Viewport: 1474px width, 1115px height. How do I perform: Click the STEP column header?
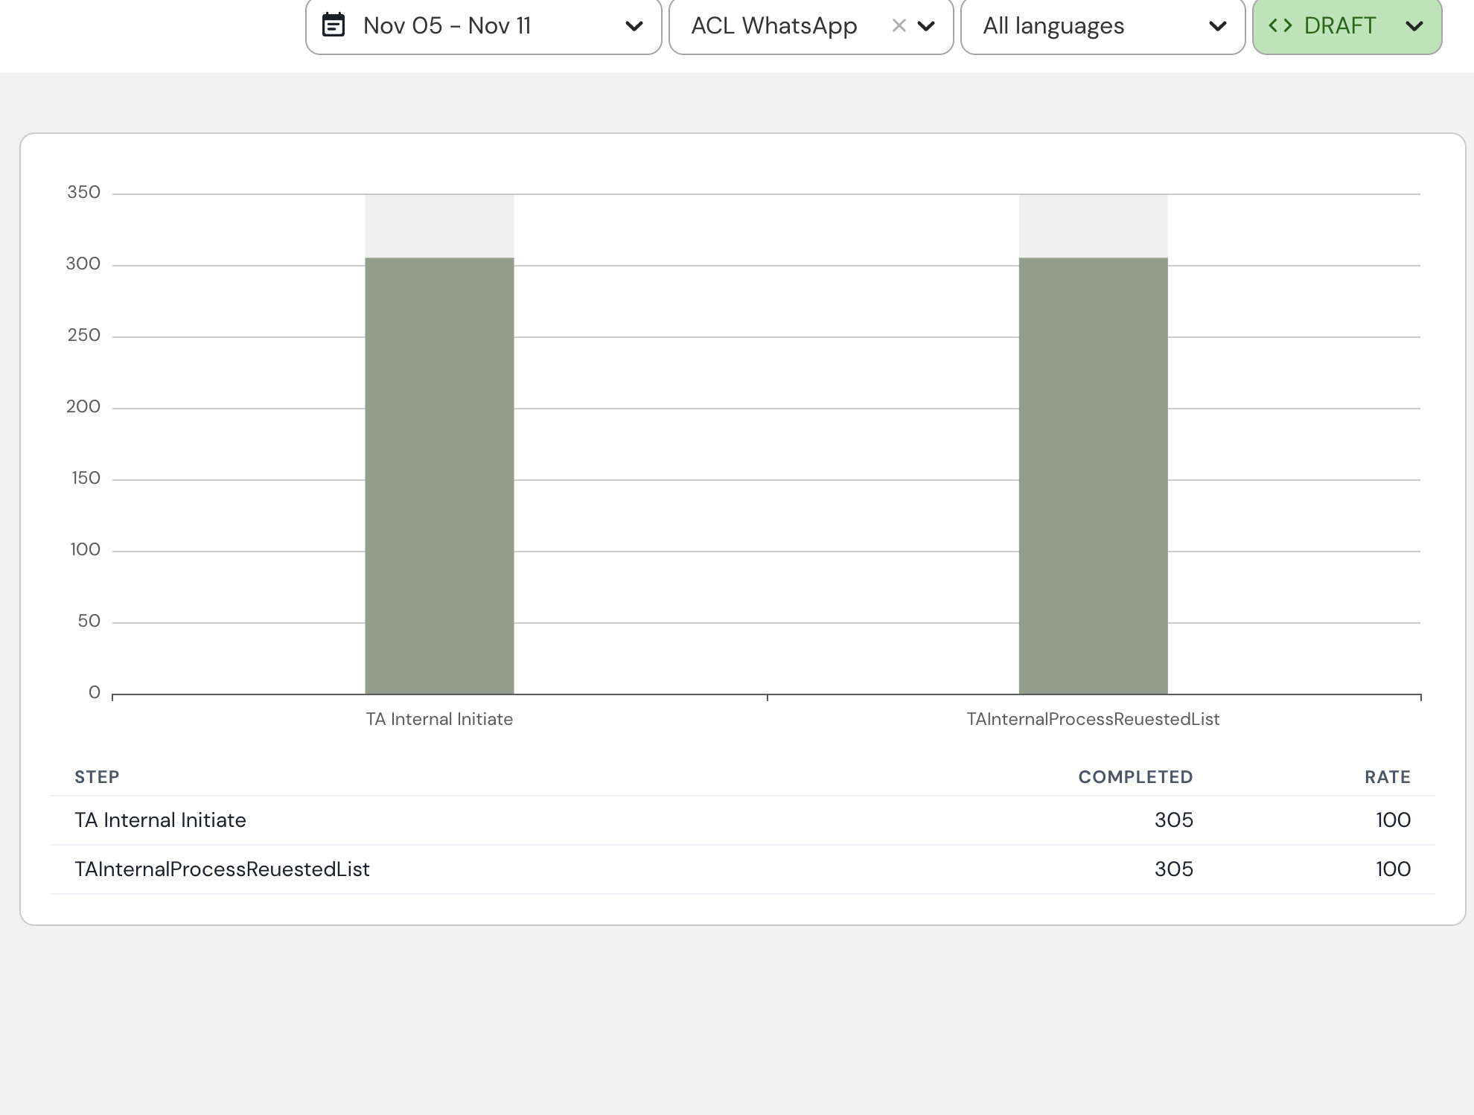[97, 777]
